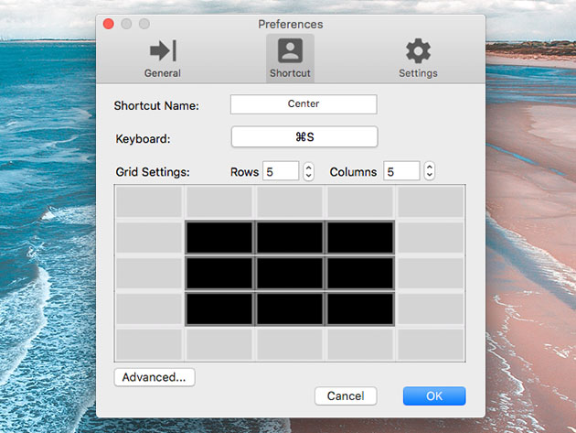The image size is (576, 433).
Task: Toggle the bottom-right grid cell
Action: pos(431,344)
